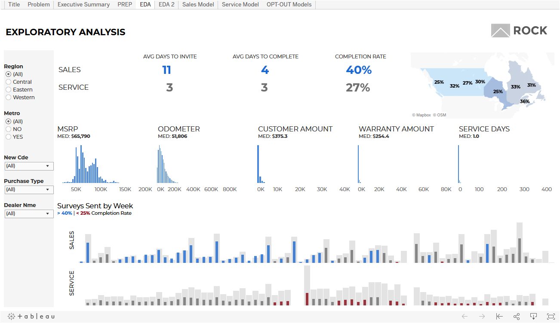Open the Sales Model tab
The width and height of the screenshot is (560, 323).
click(198, 5)
